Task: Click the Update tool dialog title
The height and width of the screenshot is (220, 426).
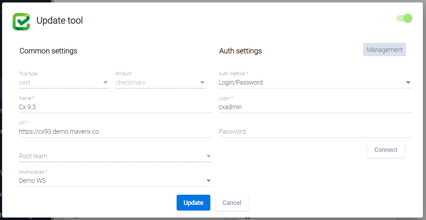Action: click(60, 21)
